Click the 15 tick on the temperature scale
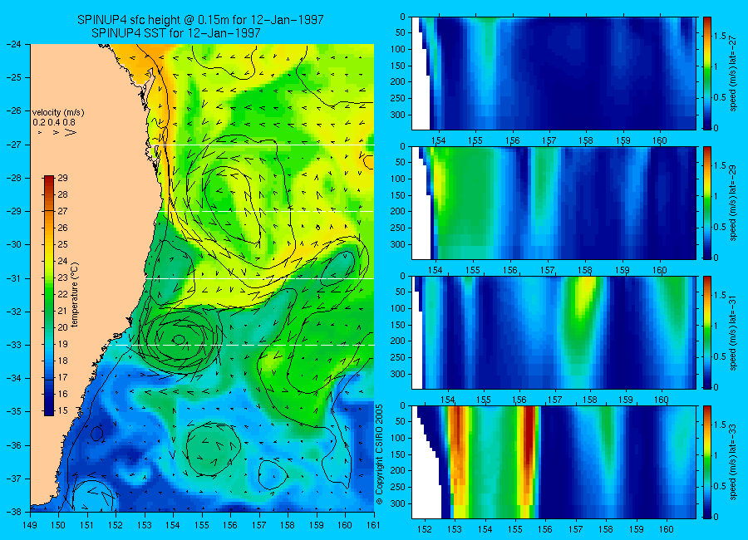Screen dimensions: 748x540 click(x=63, y=410)
